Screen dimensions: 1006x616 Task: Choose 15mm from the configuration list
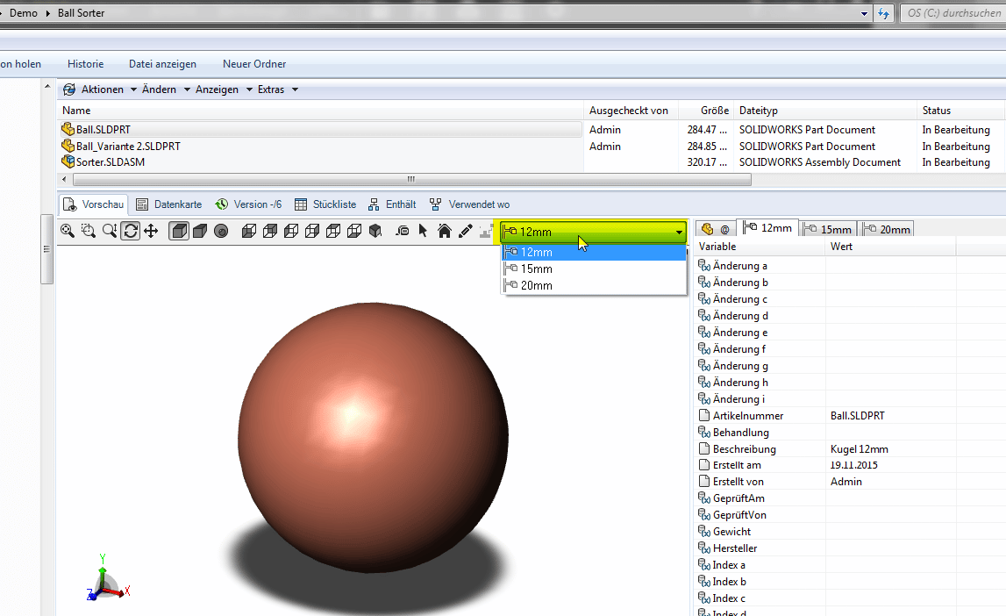click(536, 269)
